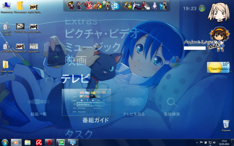Open the Корзина recycle bin
The image size is (234, 146).
coord(226,126)
